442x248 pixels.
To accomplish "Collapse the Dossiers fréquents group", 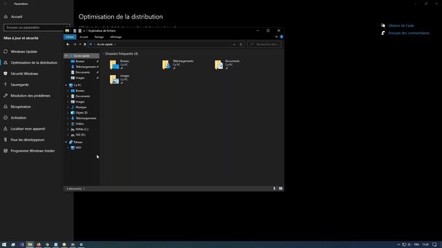I will point(103,54).
